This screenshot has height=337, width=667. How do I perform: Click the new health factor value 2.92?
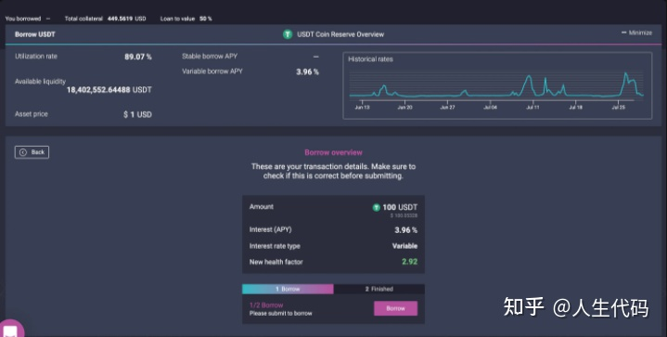point(410,262)
